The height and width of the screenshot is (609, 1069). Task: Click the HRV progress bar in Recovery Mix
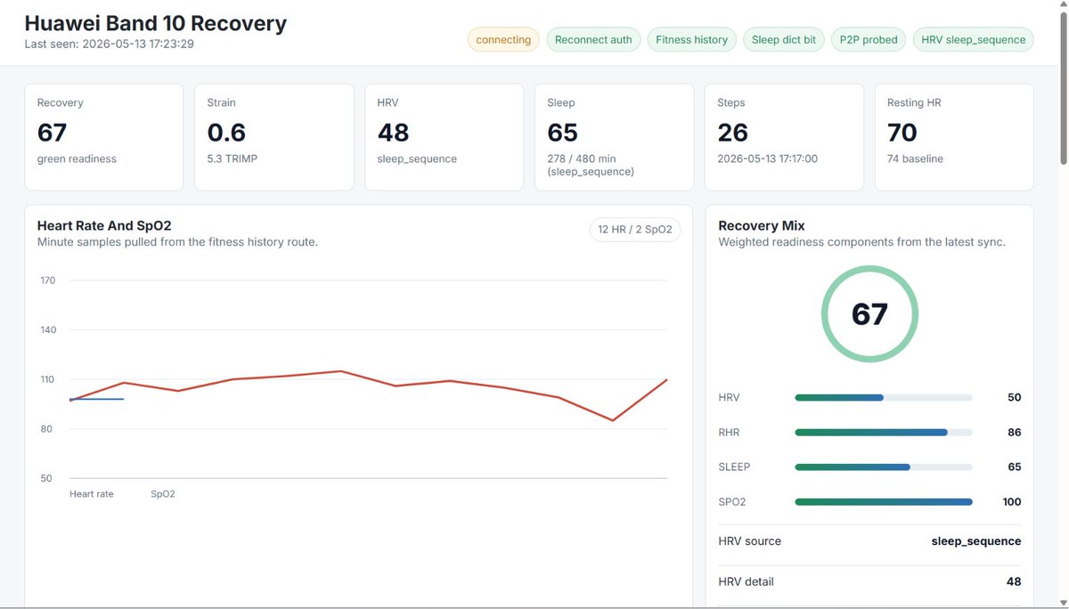(x=884, y=398)
